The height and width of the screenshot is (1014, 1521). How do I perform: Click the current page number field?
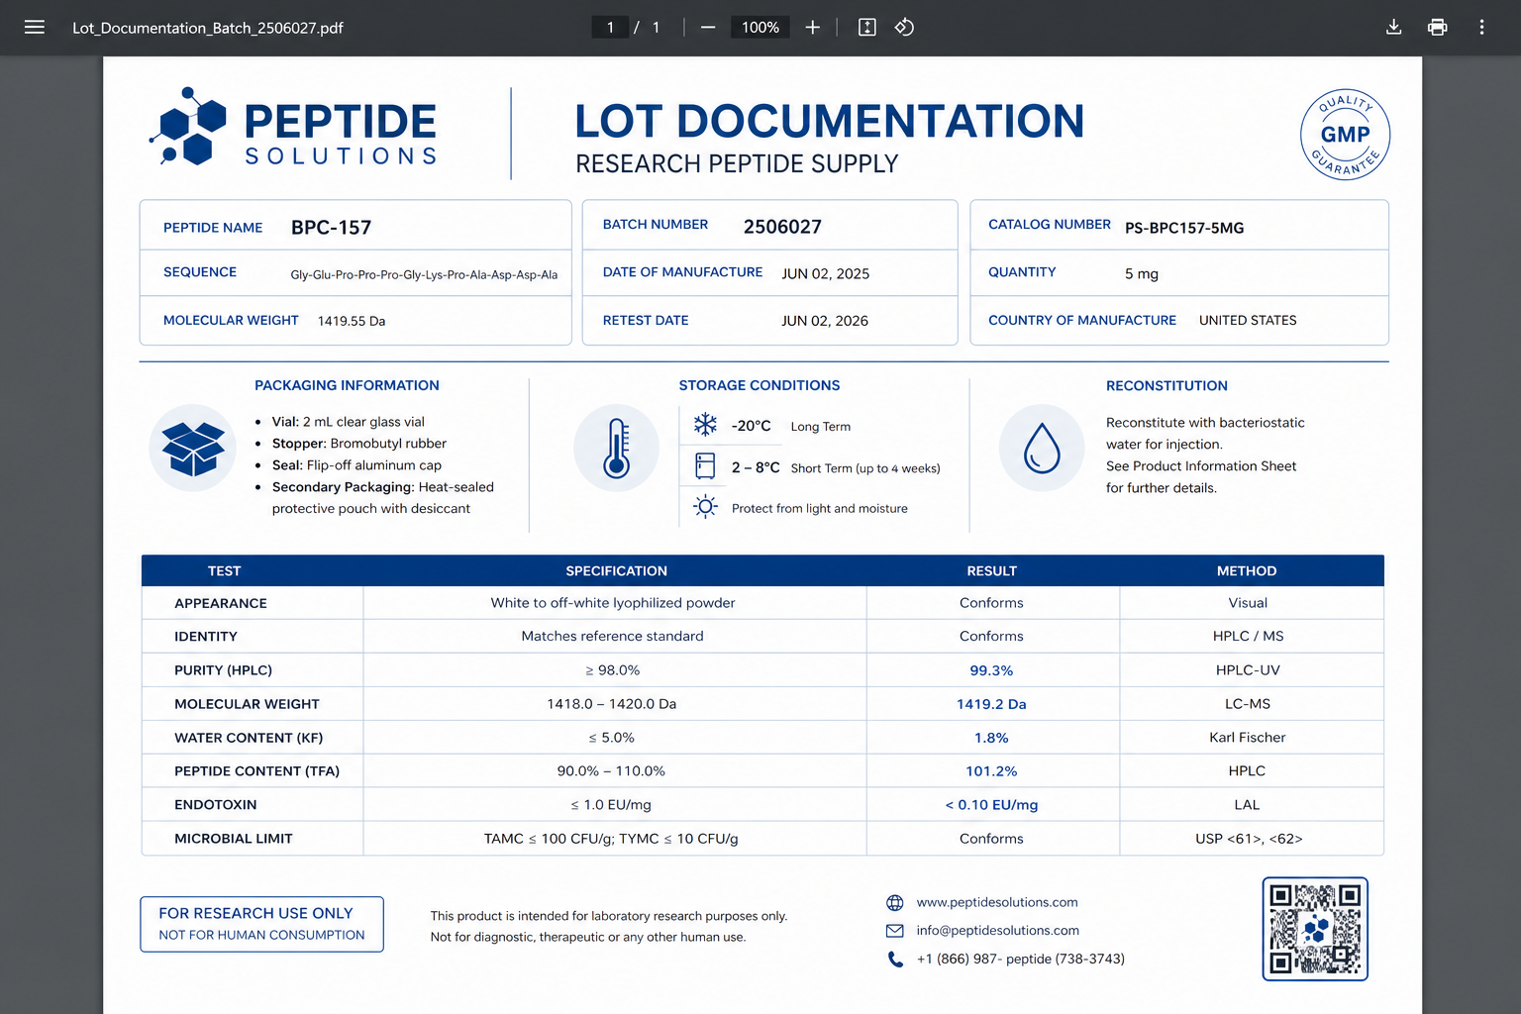pyautogui.click(x=610, y=27)
